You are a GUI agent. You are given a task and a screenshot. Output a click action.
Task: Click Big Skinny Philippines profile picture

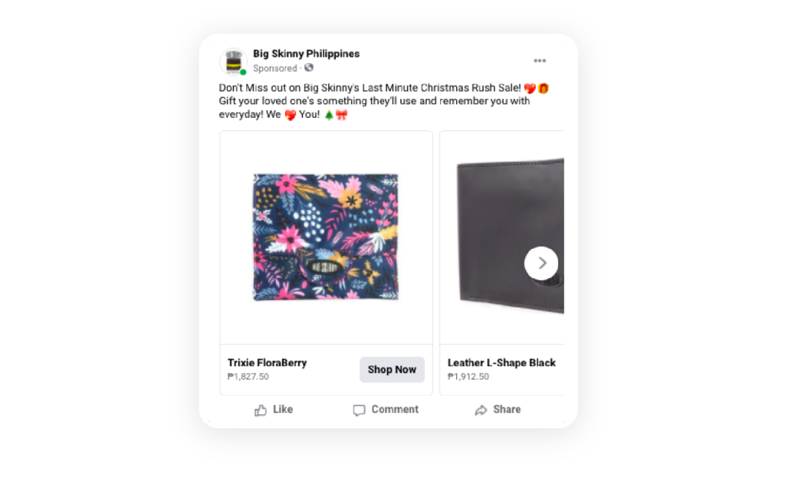point(233,61)
